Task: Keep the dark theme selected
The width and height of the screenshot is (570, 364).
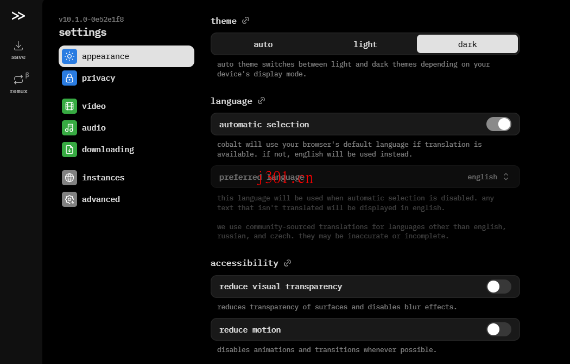Action: pyautogui.click(x=467, y=44)
